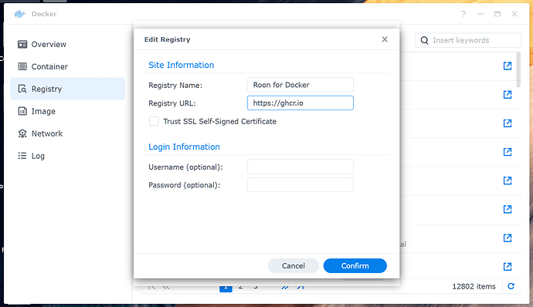
Task: Click the Overview sidebar icon
Action: tap(22, 45)
